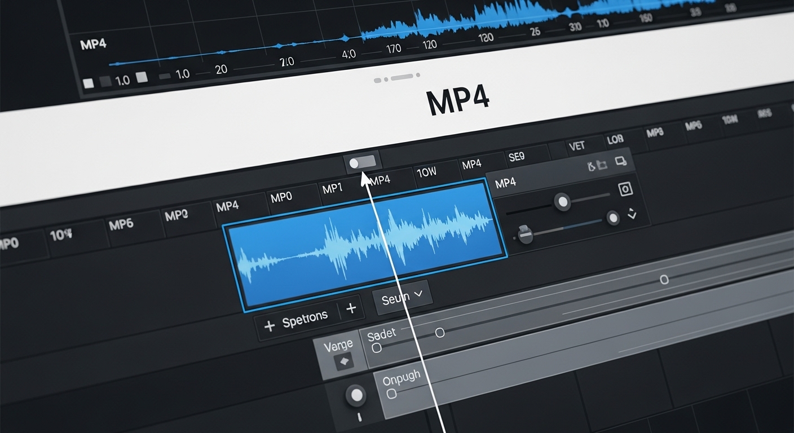Switch to the MP0 tab next to MP1
The height and width of the screenshot is (433, 794).
coord(281,197)
